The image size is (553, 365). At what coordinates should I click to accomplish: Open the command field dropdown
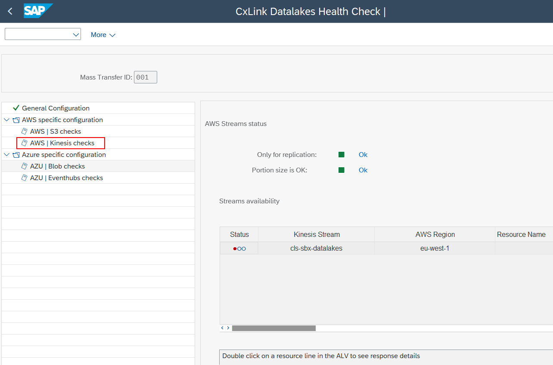click(76, 34)
